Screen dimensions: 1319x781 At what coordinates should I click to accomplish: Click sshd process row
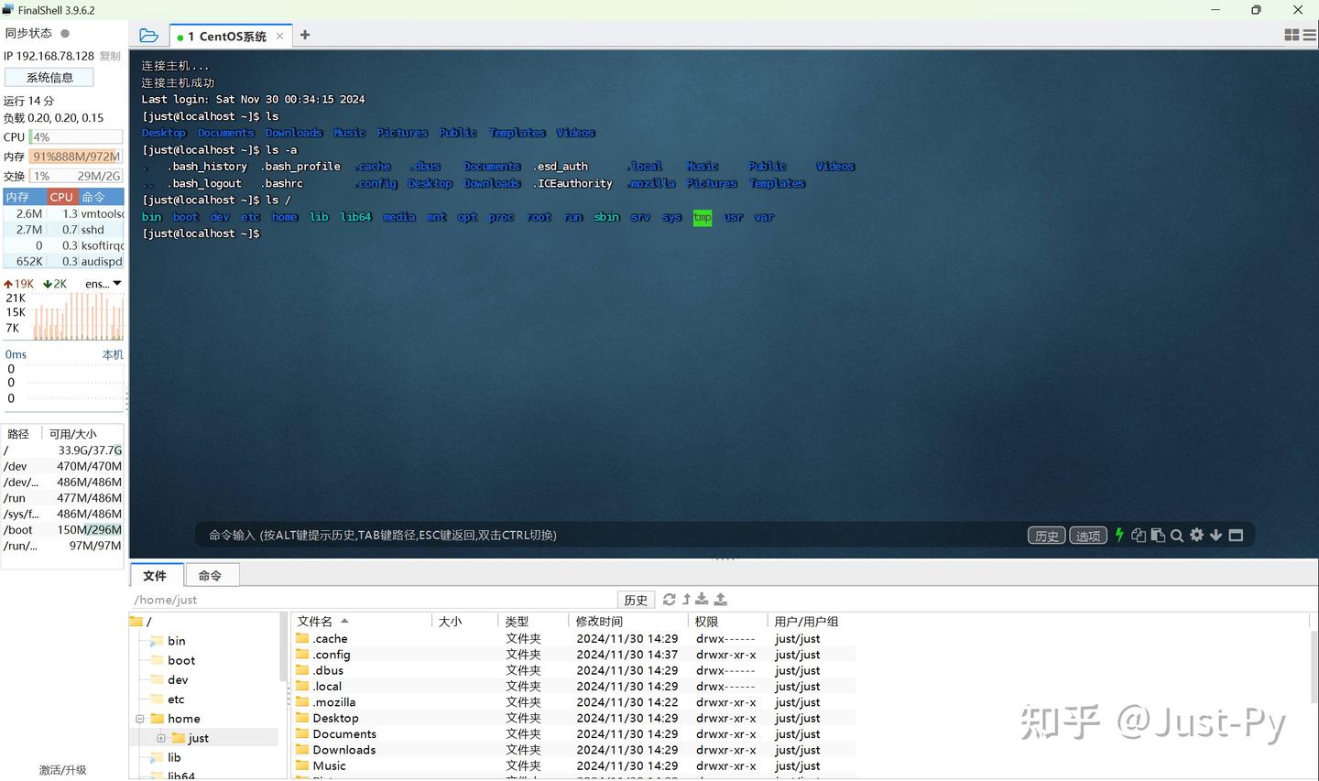[x=63, y=230]
